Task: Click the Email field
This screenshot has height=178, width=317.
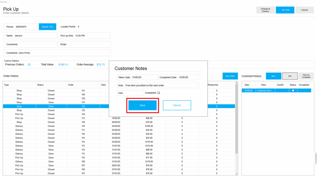Action: tap(84, 45)
